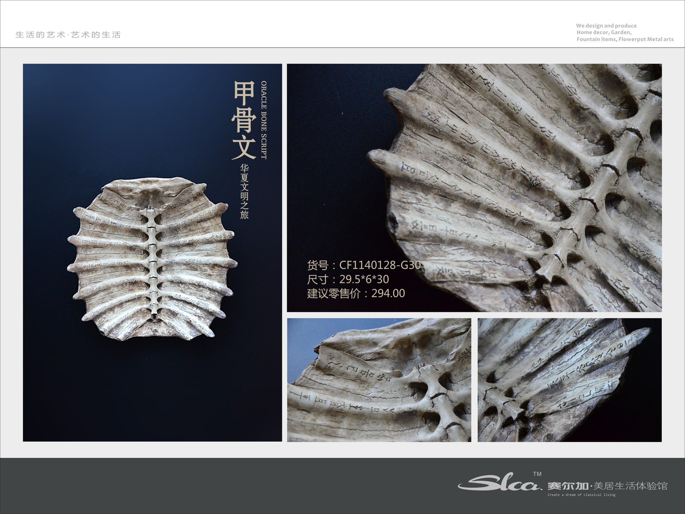Click the large 甲骨文 title text
The width and height of the screenshot is (685, 514).
[x=244, y=120]
